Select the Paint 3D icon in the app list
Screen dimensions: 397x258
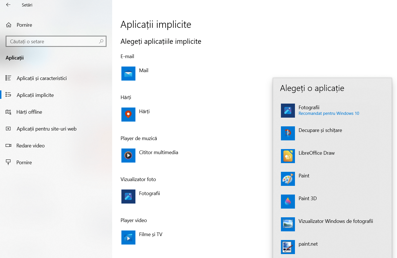[x=288, y=202]
